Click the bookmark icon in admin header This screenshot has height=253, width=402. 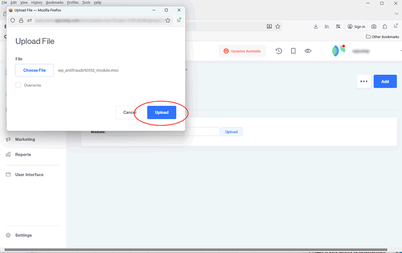coord(293,51)
